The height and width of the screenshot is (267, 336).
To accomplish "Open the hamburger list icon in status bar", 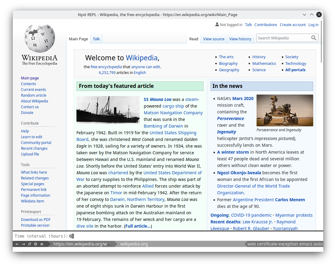I will [x=42, y=244].
